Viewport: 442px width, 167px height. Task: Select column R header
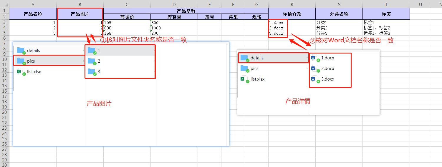(292, 4)
